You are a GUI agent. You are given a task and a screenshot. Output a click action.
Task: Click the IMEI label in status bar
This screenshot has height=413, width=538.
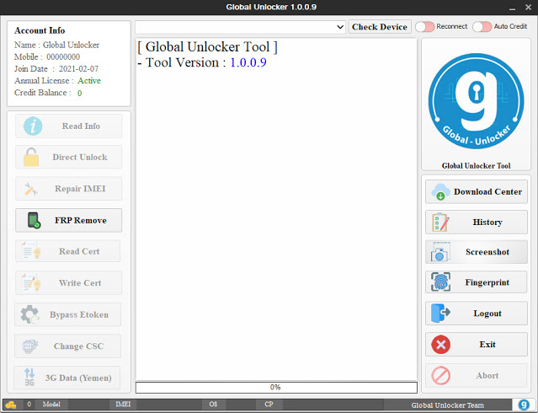pos(123,405)
